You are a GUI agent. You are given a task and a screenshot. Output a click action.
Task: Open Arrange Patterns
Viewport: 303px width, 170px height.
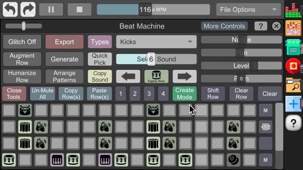coord(64,76)
